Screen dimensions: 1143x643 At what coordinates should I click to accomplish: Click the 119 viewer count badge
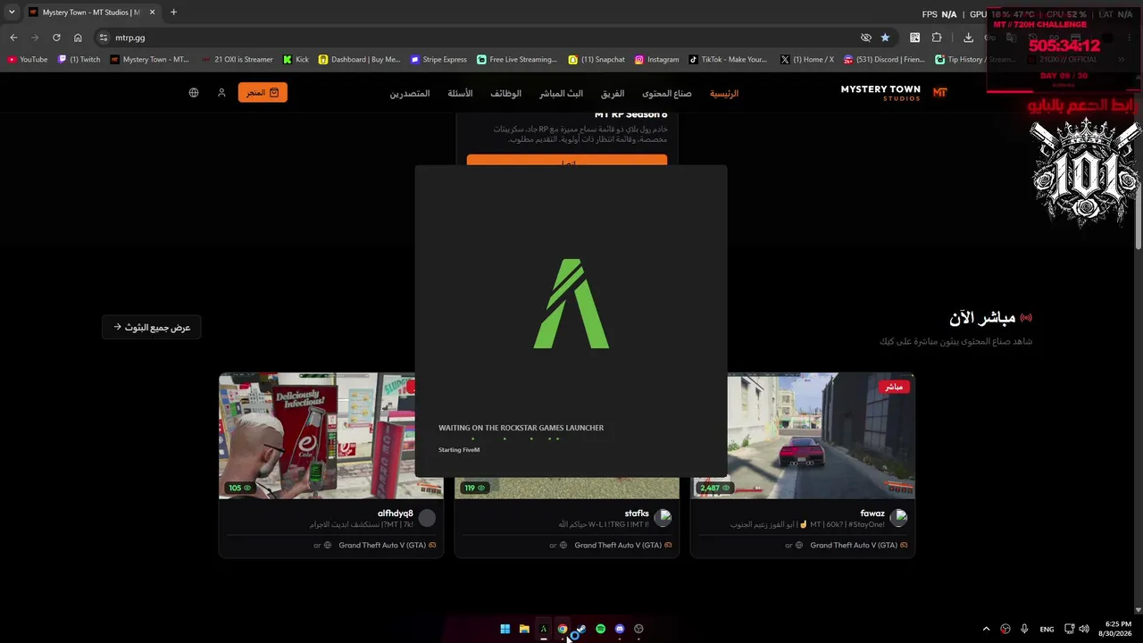[475, 488]
